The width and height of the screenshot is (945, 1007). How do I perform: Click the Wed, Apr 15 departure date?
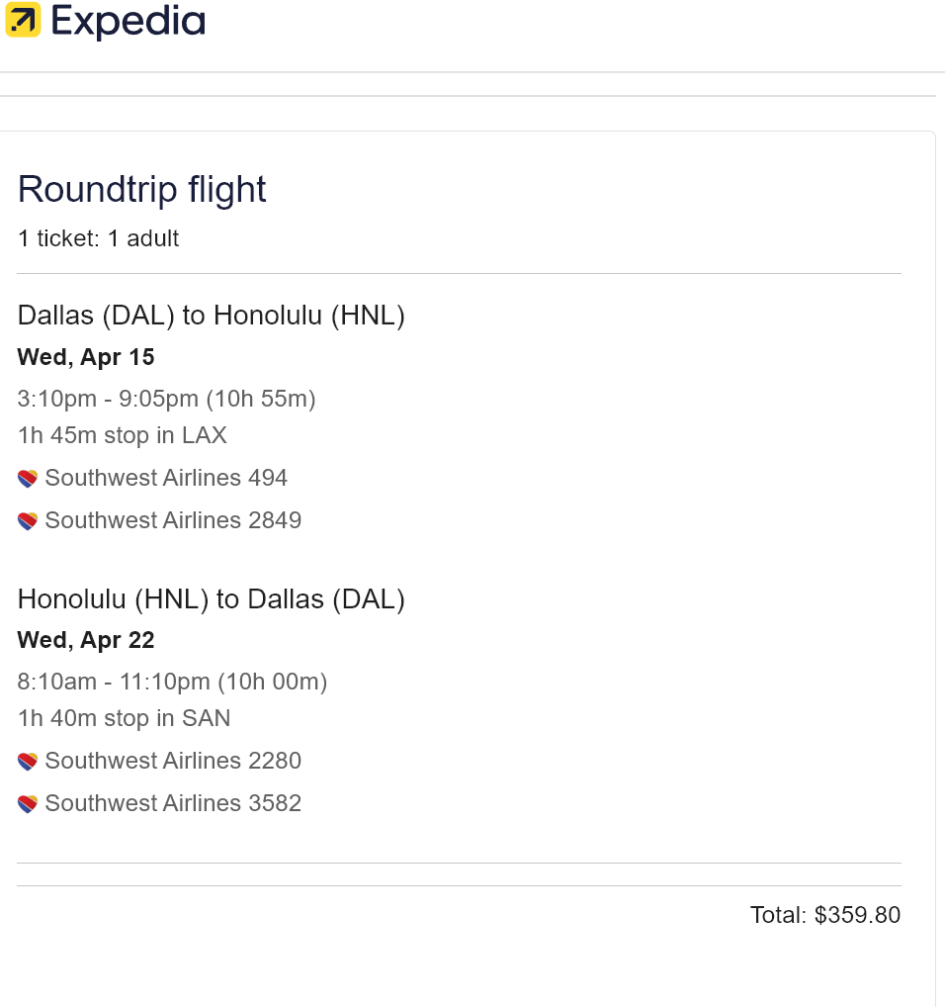tap(86, 357)
